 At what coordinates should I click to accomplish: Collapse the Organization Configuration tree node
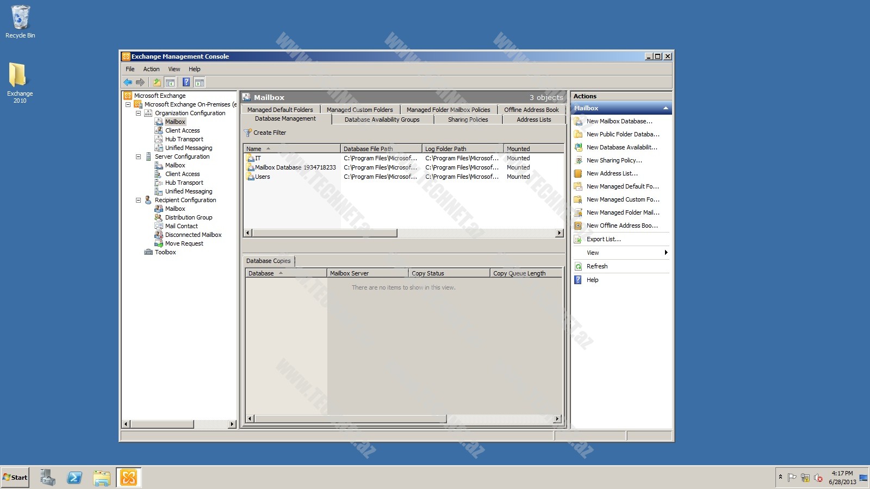click(x=138, y=113)
